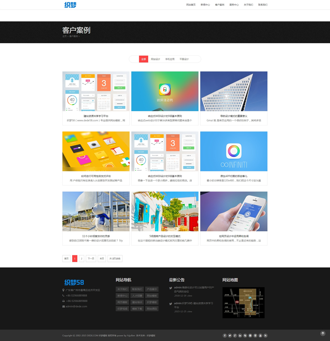
Task: Open the INFINITI rainbow icon case thumbnail
Action: 234,151
